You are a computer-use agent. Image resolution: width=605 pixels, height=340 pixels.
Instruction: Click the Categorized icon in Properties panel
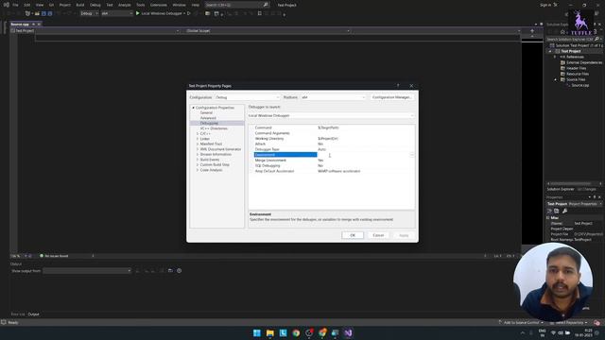pos(549,211)
